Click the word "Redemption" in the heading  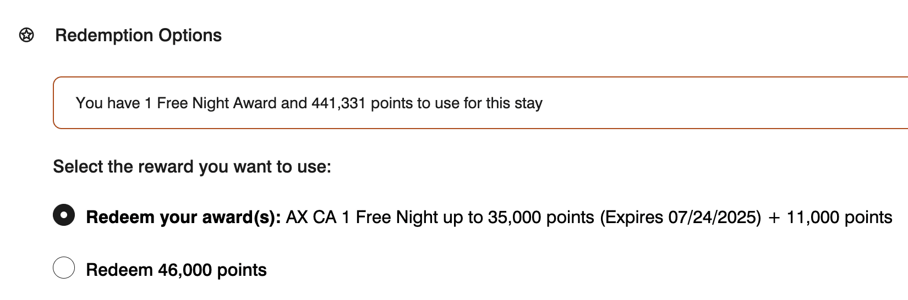(105, 35)
